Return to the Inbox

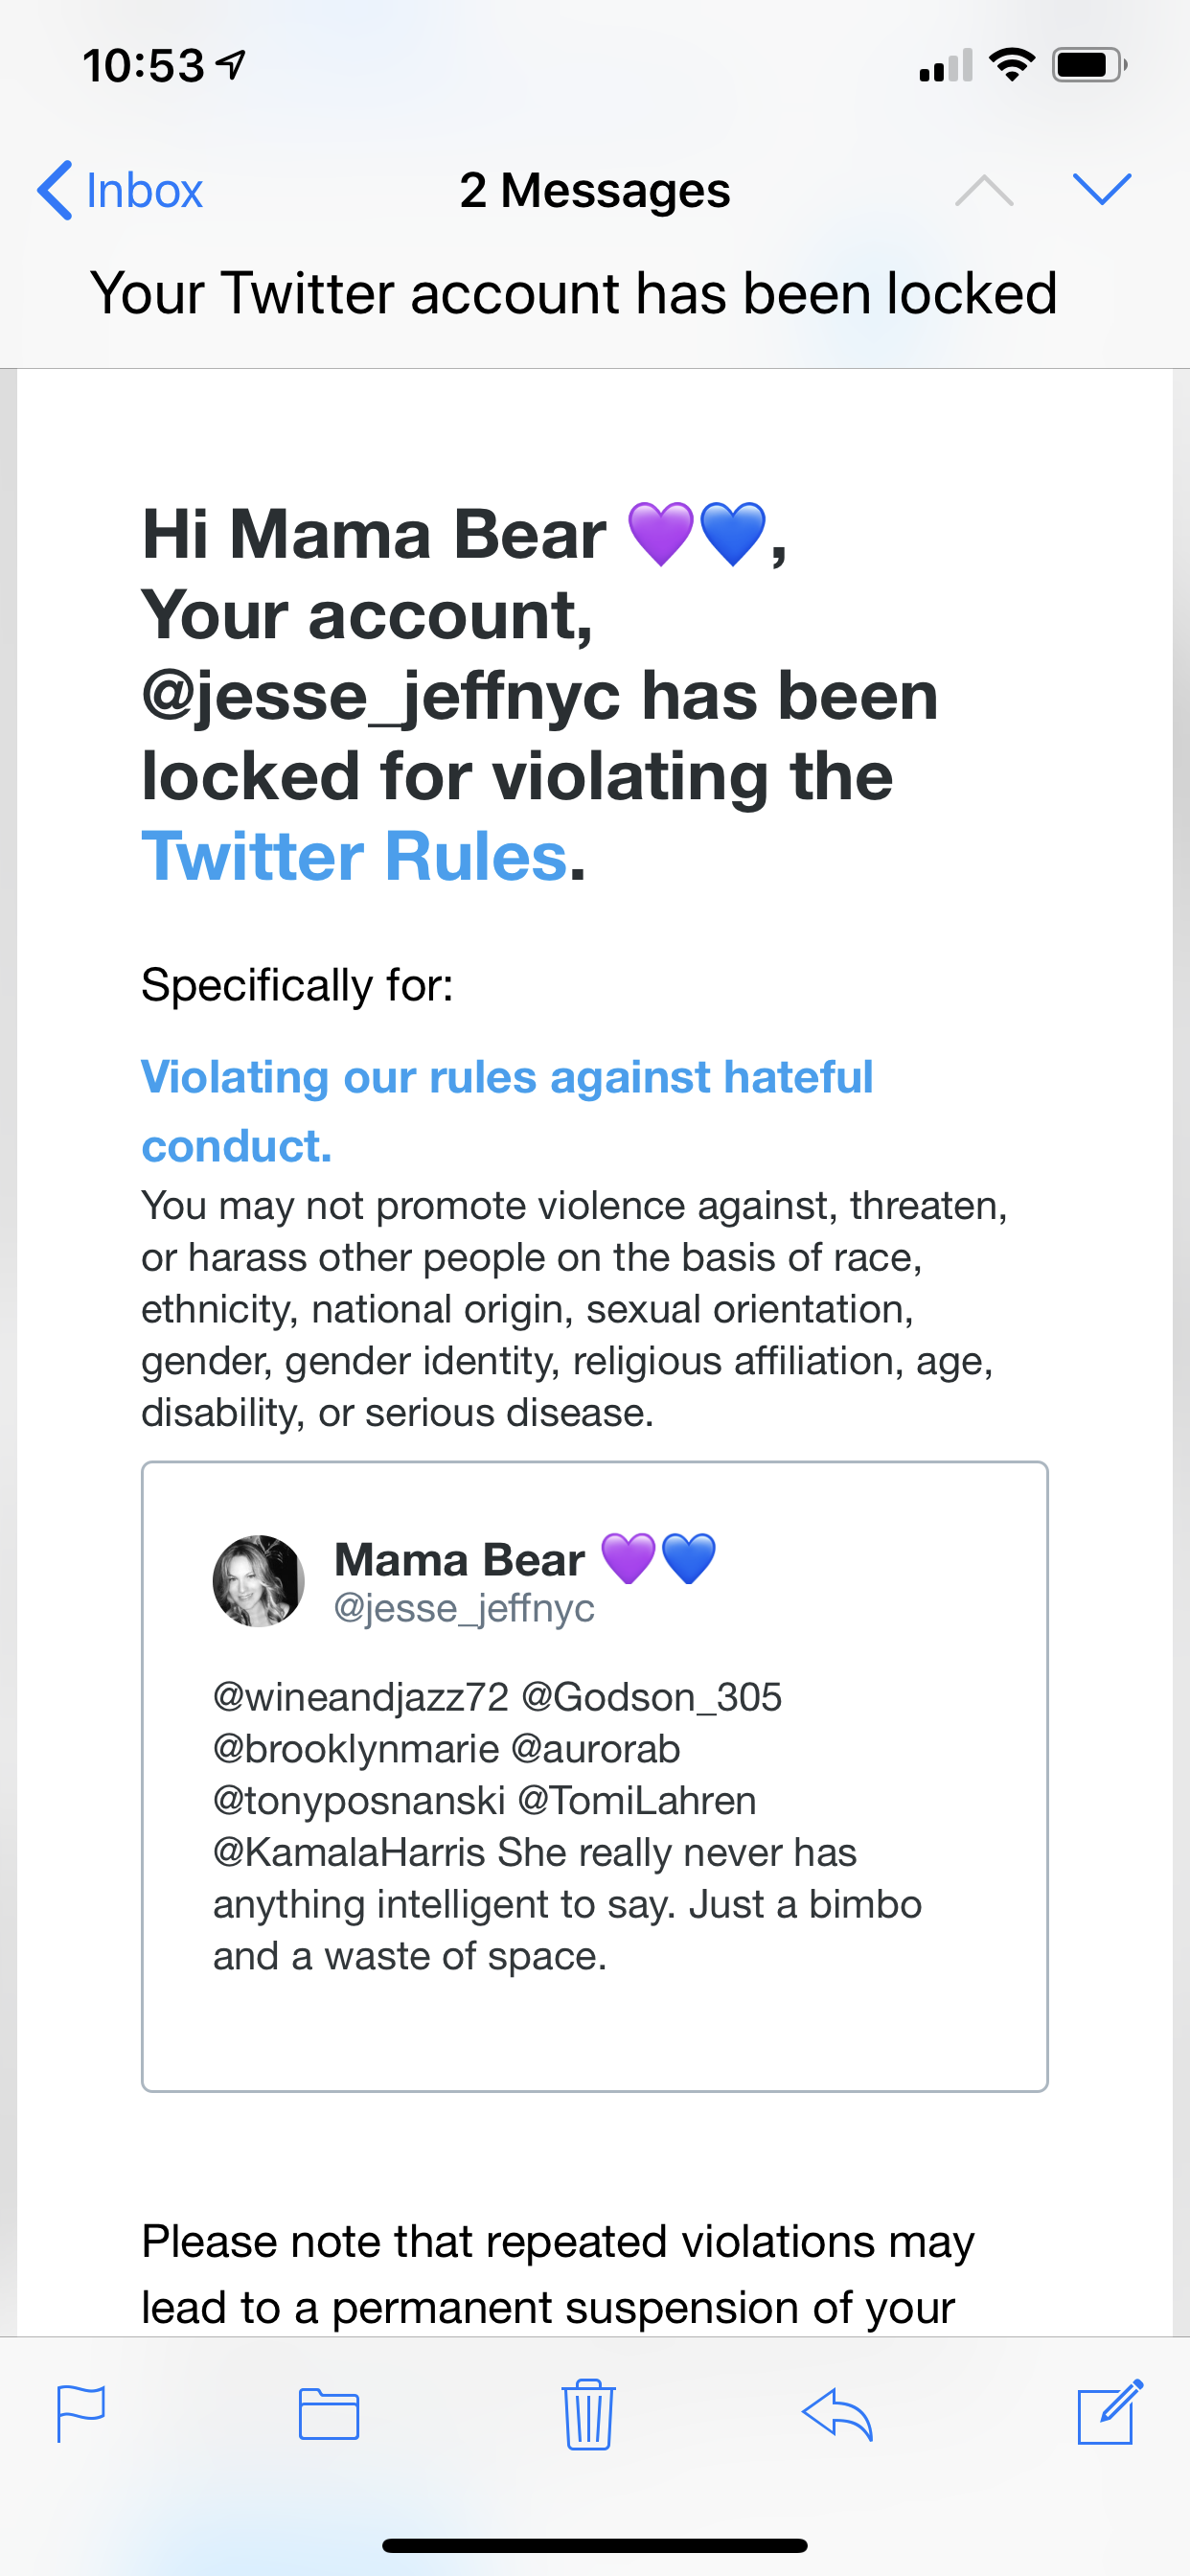click(x=145, y=189)
